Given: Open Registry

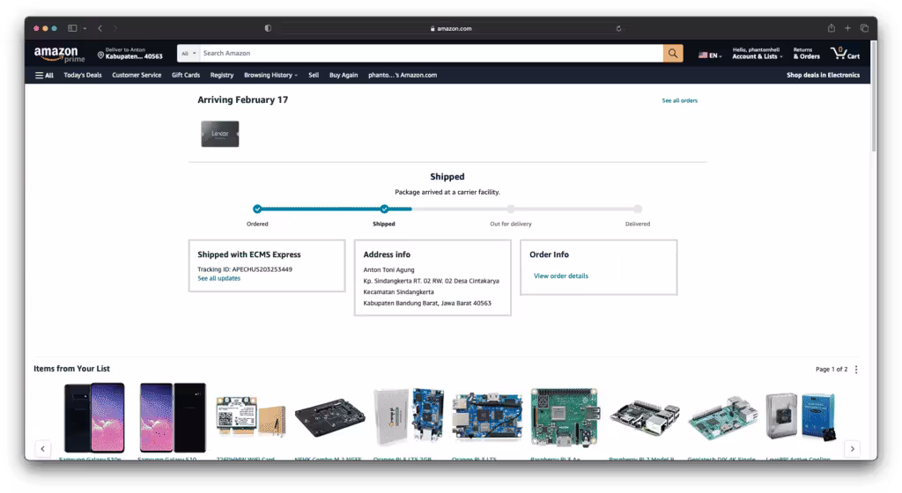Looking at the screenshot, I should (221, 76).
